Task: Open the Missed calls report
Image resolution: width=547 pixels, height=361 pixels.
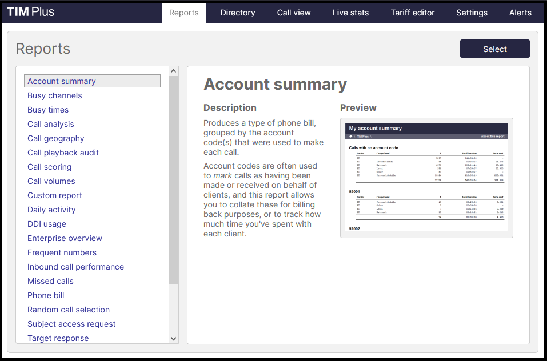Action: [50, 281]
